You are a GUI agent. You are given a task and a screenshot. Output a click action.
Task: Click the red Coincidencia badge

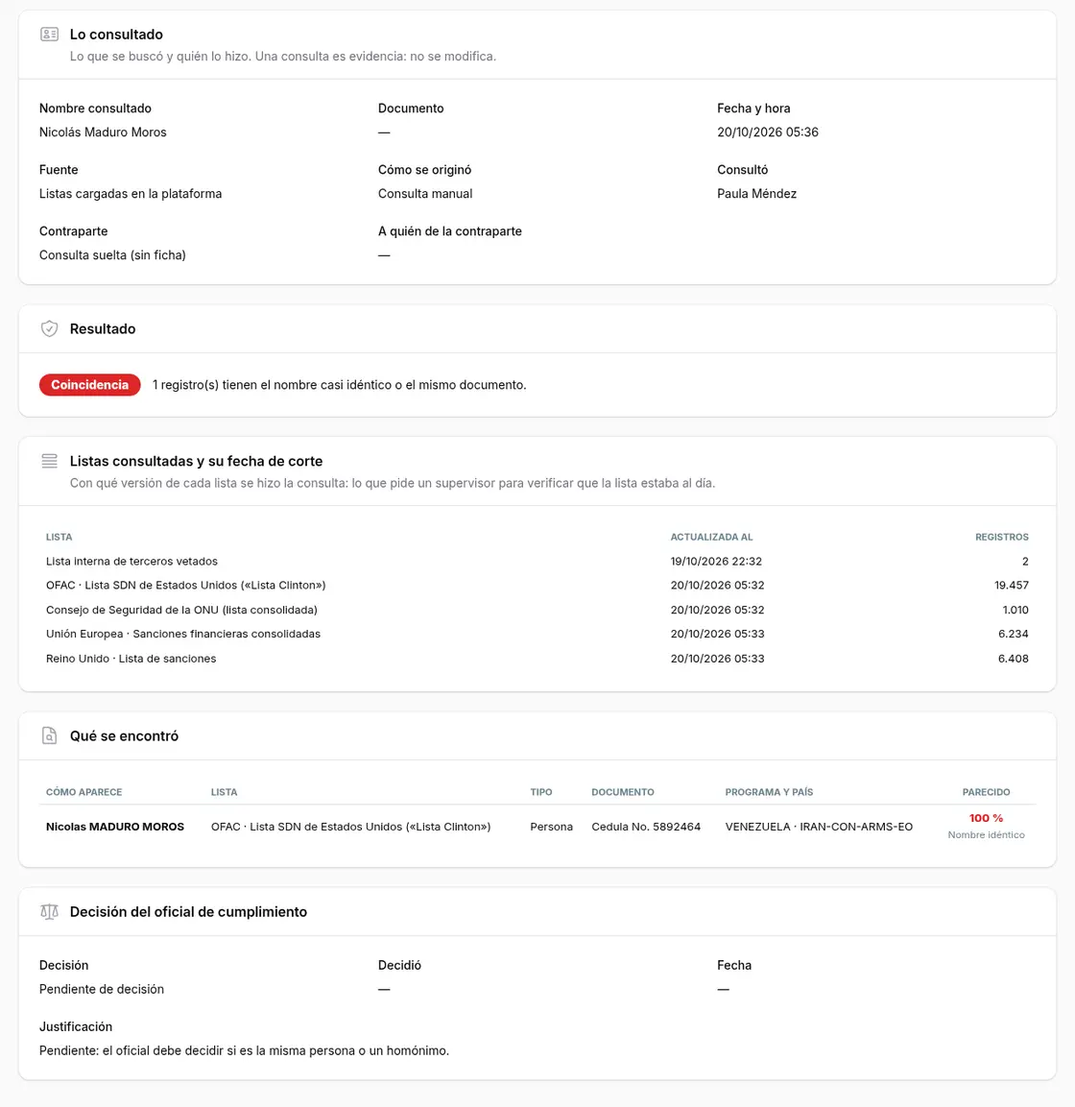point(89,385)
